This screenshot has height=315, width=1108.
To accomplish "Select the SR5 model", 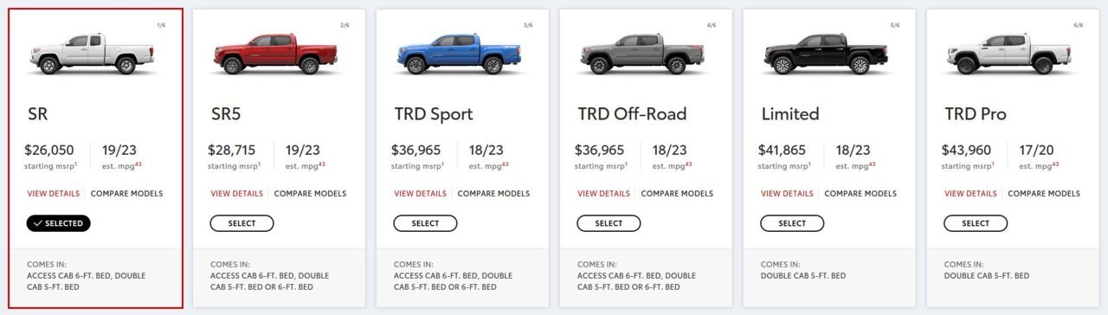I will 242,223.
